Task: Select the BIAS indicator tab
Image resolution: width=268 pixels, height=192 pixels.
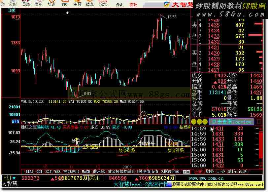Action: (x=30, y=172)
